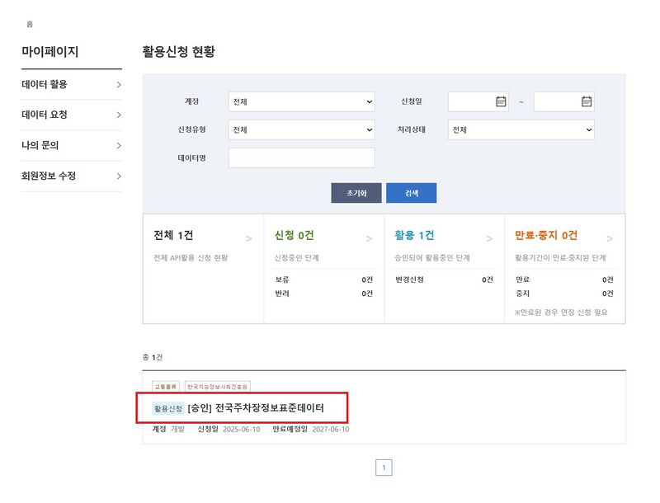
Task: Click the arrow beside 전체 1건
Action: click(249, 239)
